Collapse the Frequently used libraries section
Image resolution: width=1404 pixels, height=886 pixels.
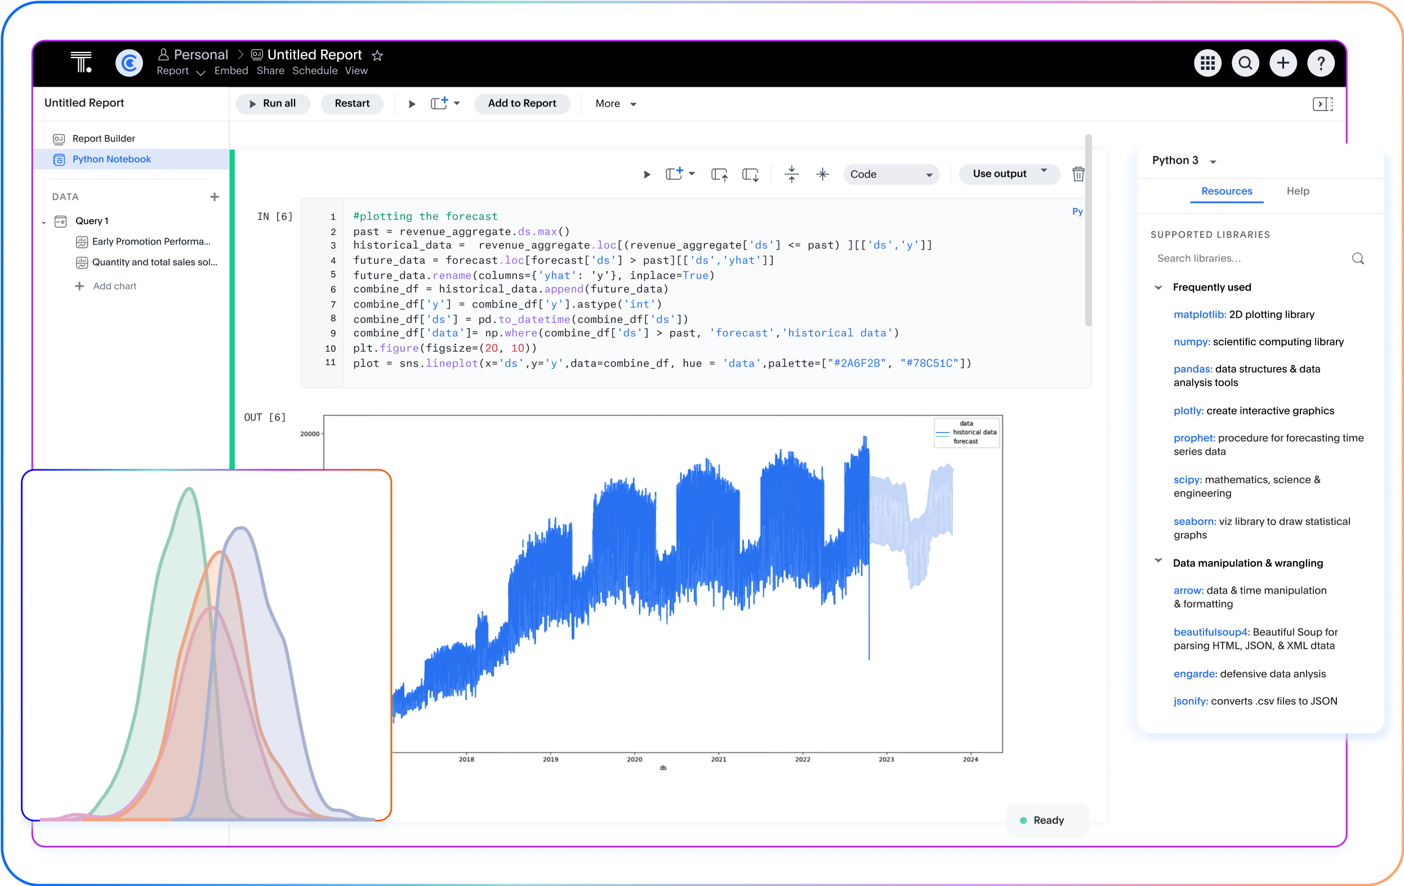point(1158,287)
